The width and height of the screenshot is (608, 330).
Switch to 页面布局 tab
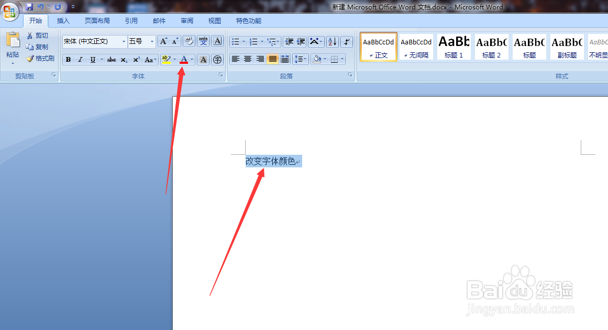pyautogui.click(x=97, y=21)
